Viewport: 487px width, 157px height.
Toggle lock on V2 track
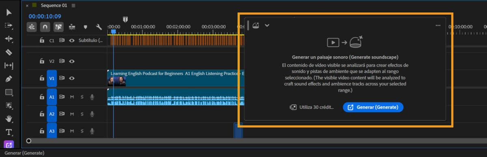coord(41,62)
